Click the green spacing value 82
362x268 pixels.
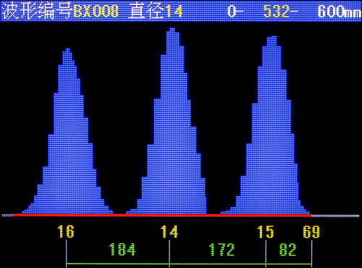click(x=287, y=249)
